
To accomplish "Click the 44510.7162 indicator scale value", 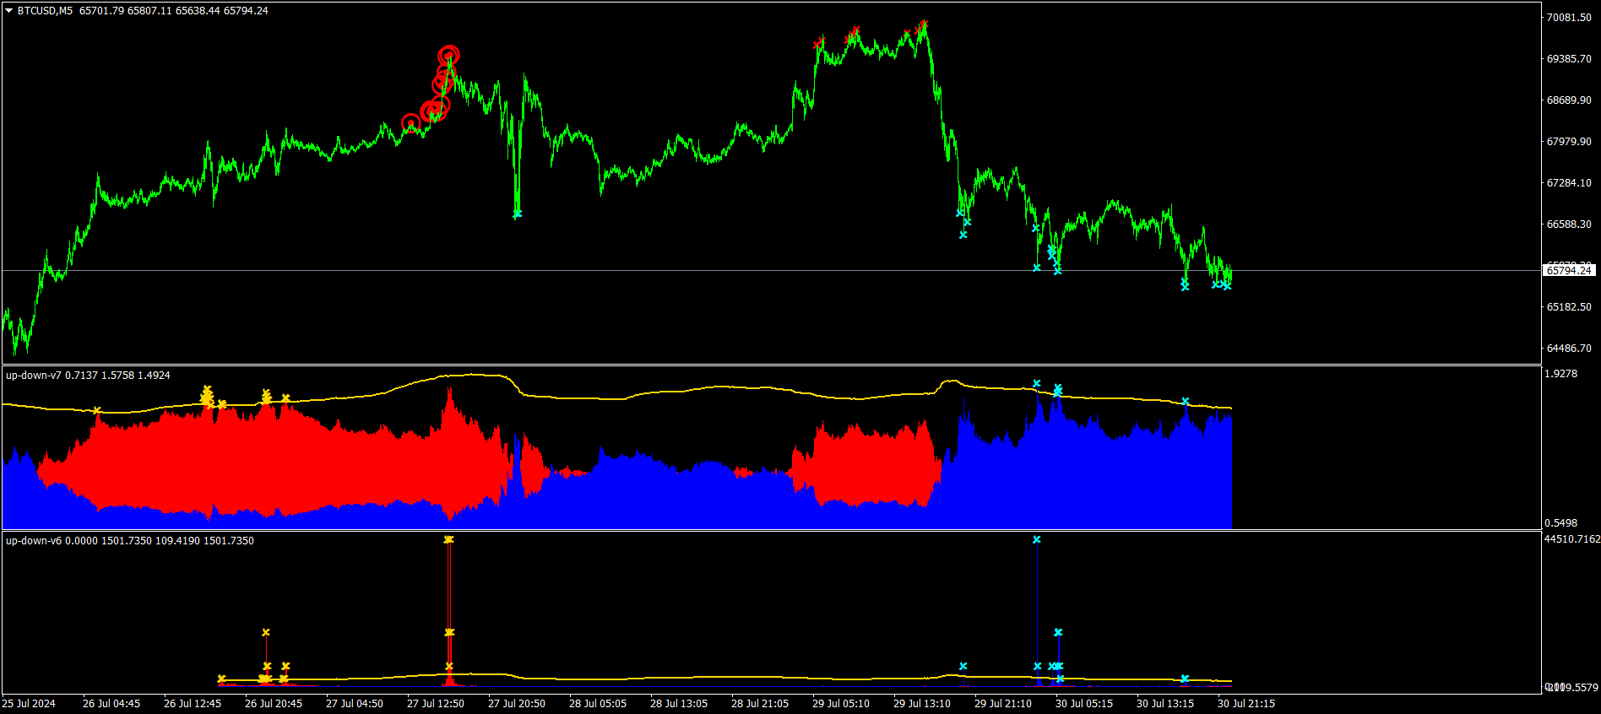I will [1572, 539].
